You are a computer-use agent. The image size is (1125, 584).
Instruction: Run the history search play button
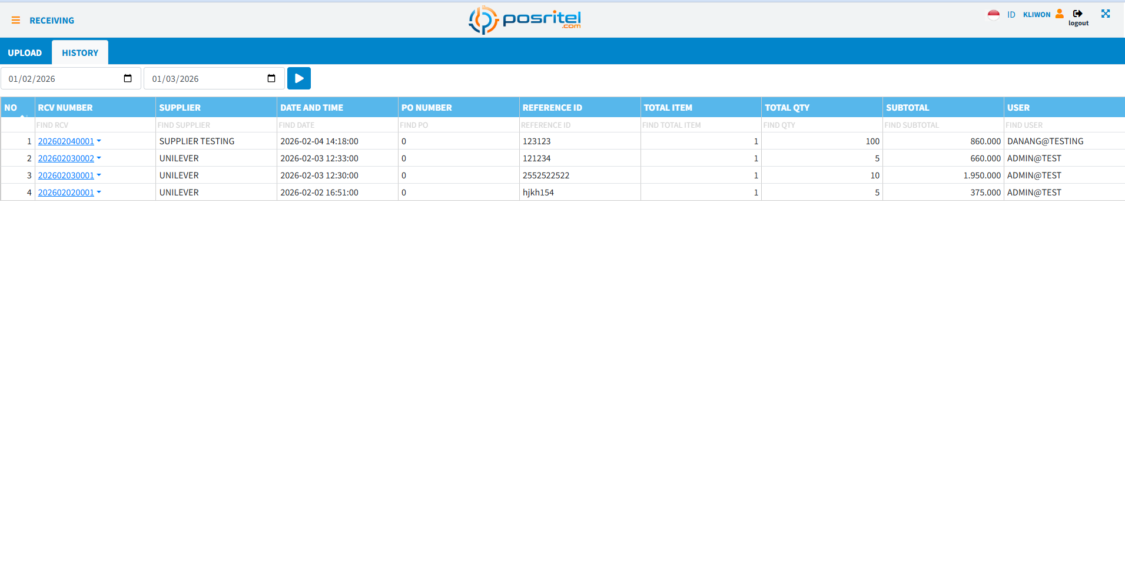[x=299, y=78]
